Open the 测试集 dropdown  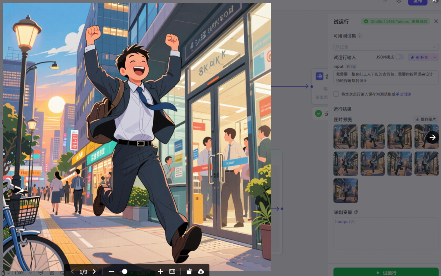pyautogui.click(x=385, y=47)
